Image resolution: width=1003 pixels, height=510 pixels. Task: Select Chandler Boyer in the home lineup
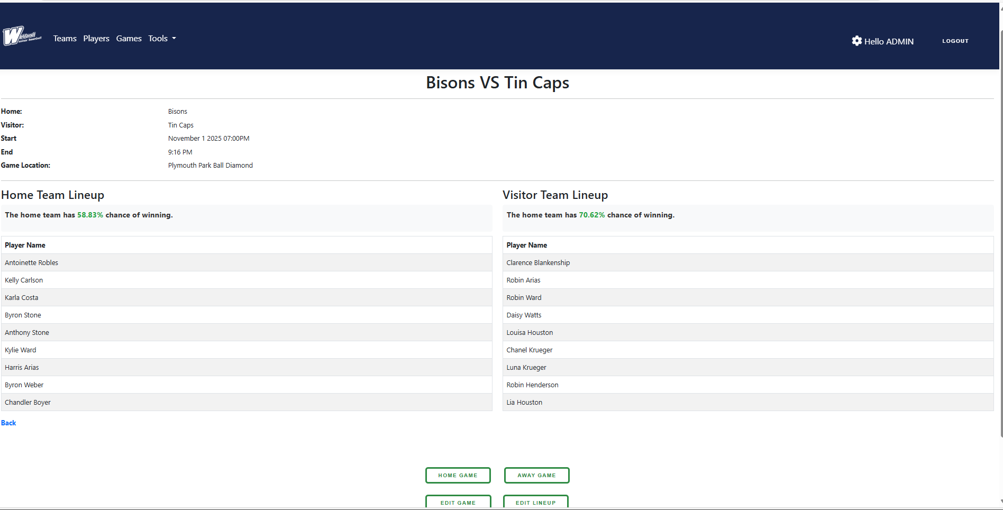coord(28,402)
